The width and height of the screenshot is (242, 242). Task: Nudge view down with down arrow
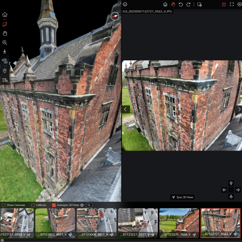pos(231,197)
